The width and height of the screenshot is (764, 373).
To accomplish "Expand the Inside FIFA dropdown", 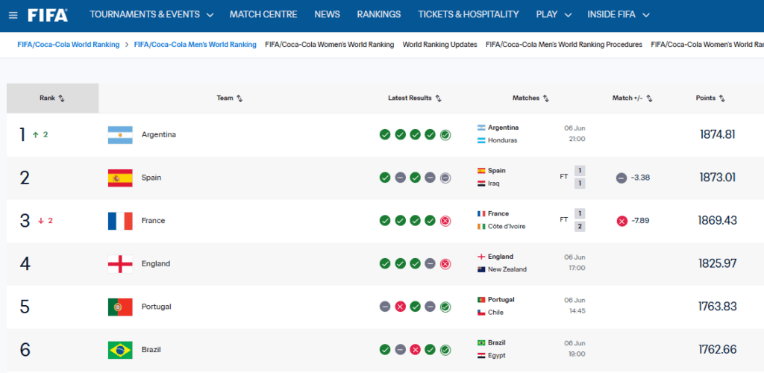I will 619,15.
